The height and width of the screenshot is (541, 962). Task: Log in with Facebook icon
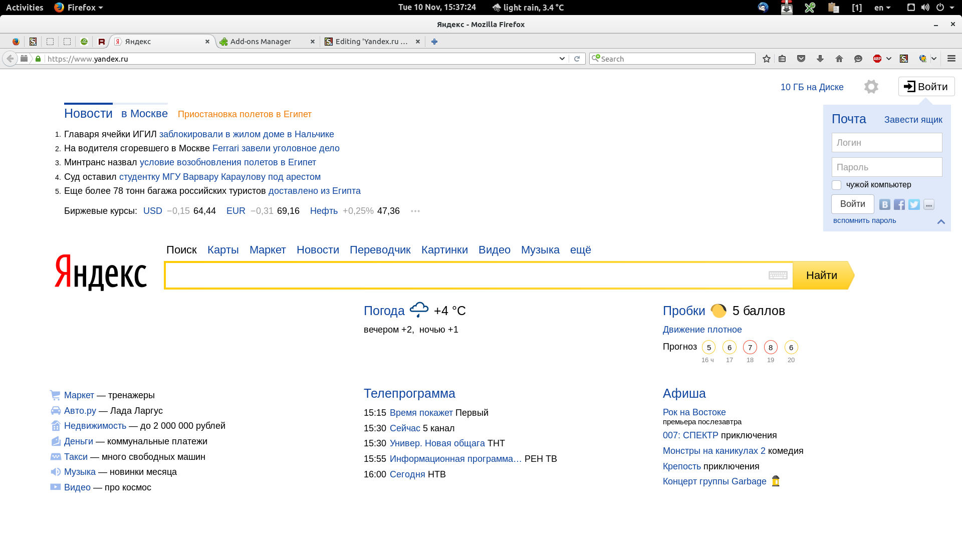tap(899, 204)
